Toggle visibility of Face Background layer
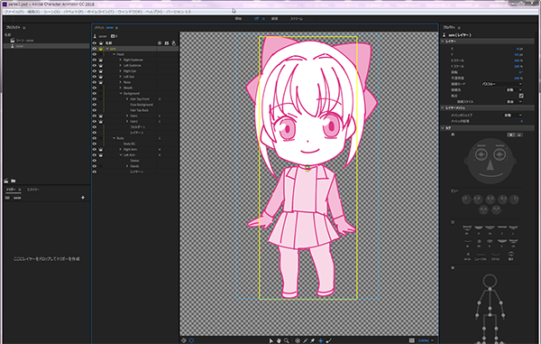This screenshot has width=541, height=344. pos(94,105)
